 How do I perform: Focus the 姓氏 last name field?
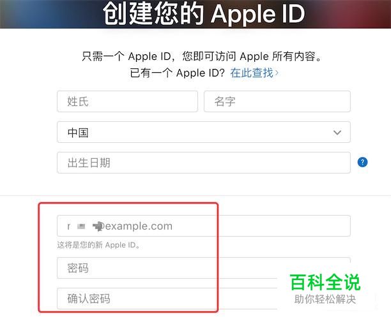coord(127,101)
